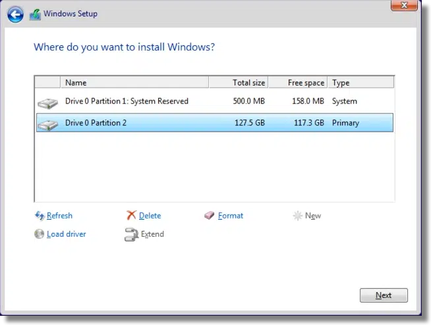The height and width of the screenshot is (325, 431).
Task: Open the Load driver link
Action: [x=67, y=234]
